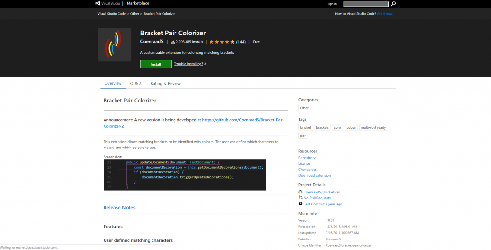Click the GitHub icon beside CoenraadS/BracketPair

tap(300, 192)
